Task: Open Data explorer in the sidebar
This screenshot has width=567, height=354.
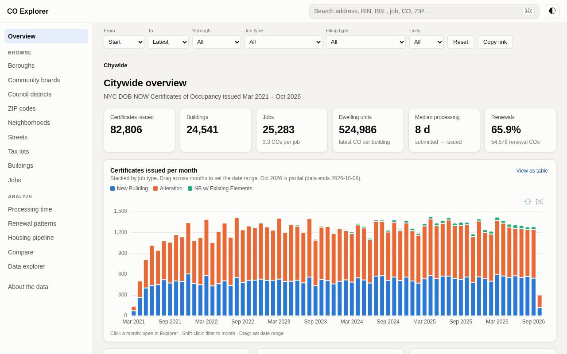Action: click(46, 266)
